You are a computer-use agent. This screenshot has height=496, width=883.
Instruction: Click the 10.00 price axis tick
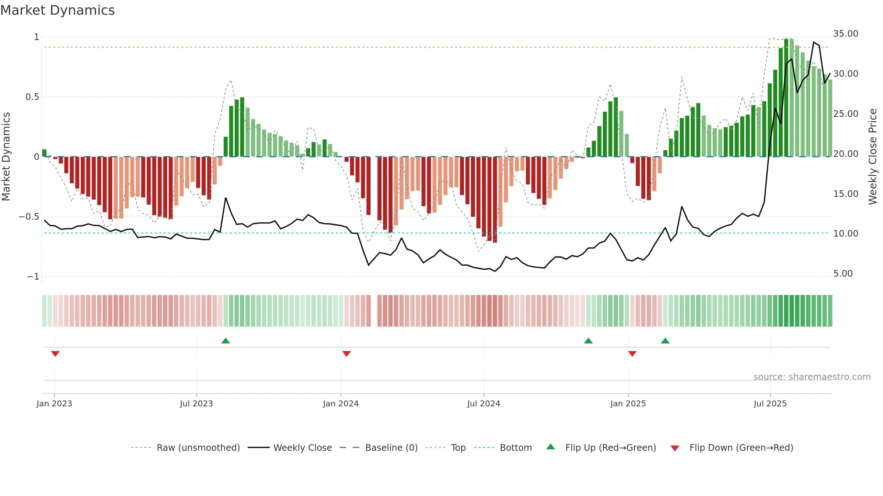tap(845, 234)
